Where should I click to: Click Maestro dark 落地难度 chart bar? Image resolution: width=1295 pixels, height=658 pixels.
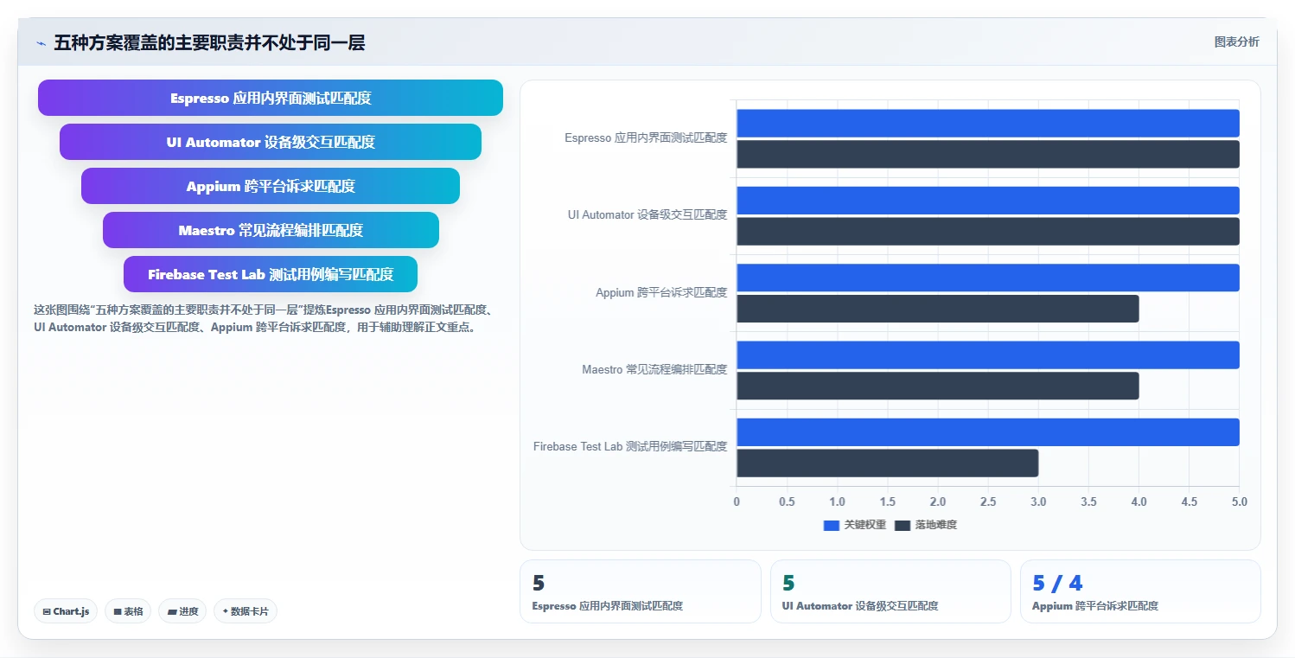click(938, 386)
